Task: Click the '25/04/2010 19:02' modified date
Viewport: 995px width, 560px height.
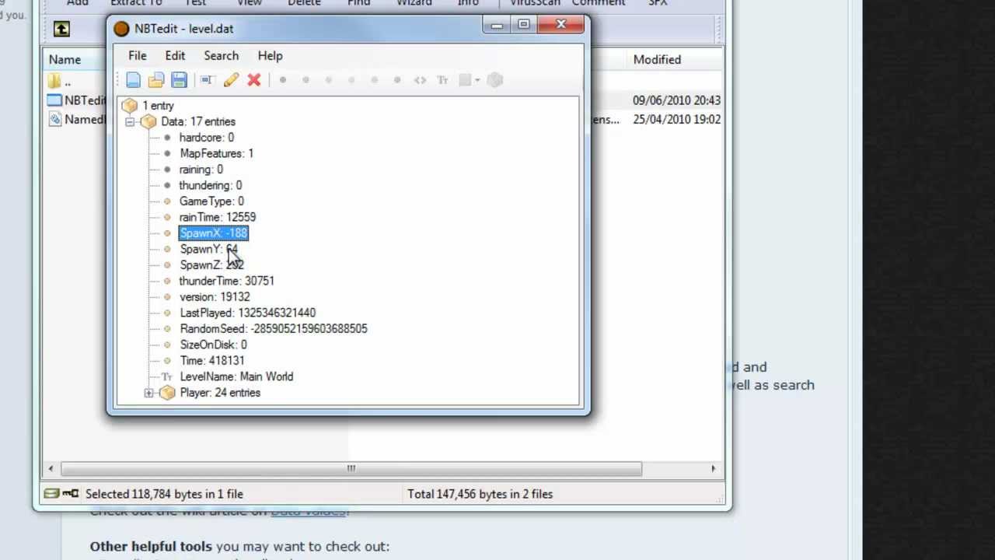Action: point(676,120)
